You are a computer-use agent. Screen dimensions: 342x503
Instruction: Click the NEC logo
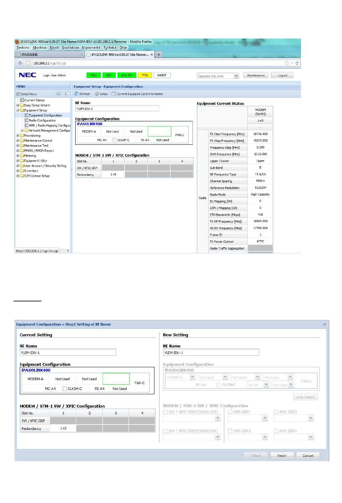point(27,75)
